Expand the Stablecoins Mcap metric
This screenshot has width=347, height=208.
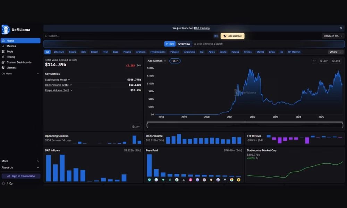pyautogui.click(x=69, y=80)
